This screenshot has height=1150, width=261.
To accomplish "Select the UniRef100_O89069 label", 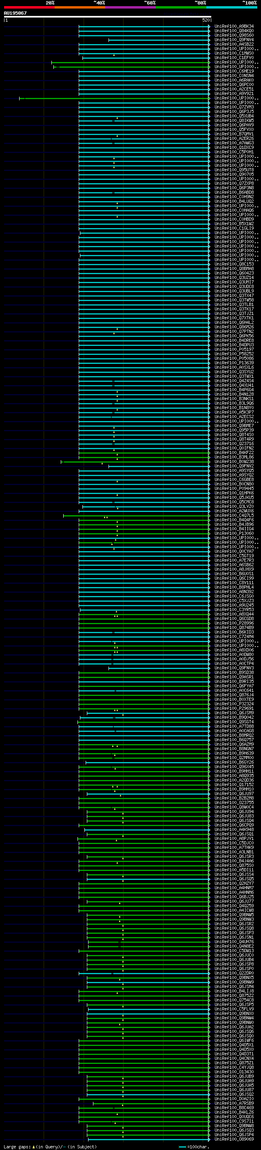I will point(234,1139).
